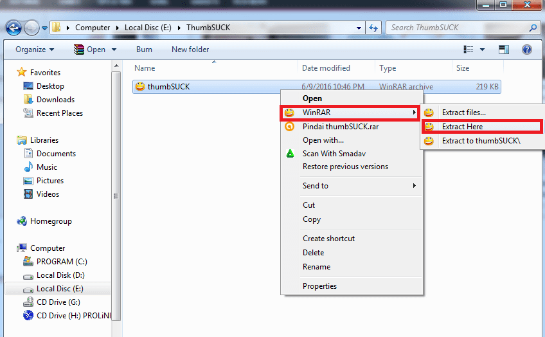
Task: Click the magnifier search icon
Action: coord(533,28)
